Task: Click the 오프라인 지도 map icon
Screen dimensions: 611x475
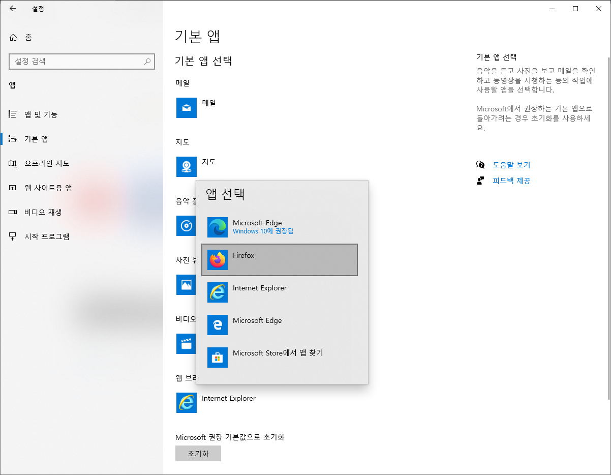Action: [x=13, y=163]
